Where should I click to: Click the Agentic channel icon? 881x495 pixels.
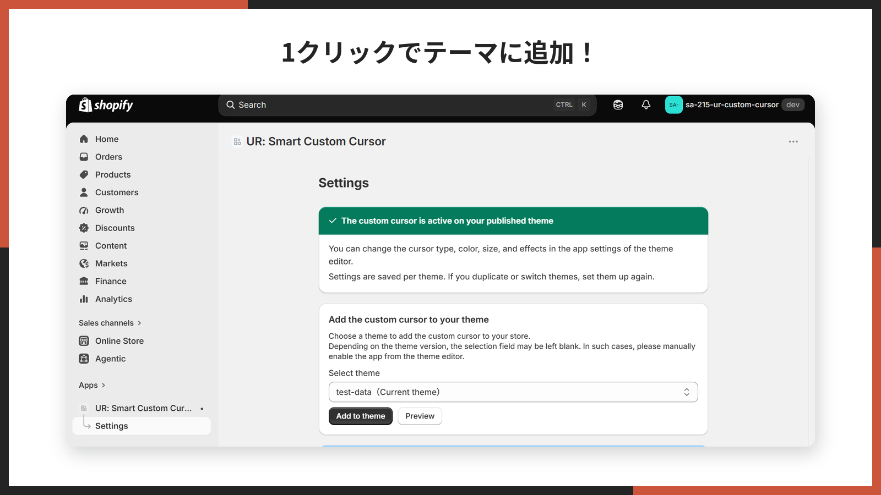pyautogui.click(x=84, y=359)
